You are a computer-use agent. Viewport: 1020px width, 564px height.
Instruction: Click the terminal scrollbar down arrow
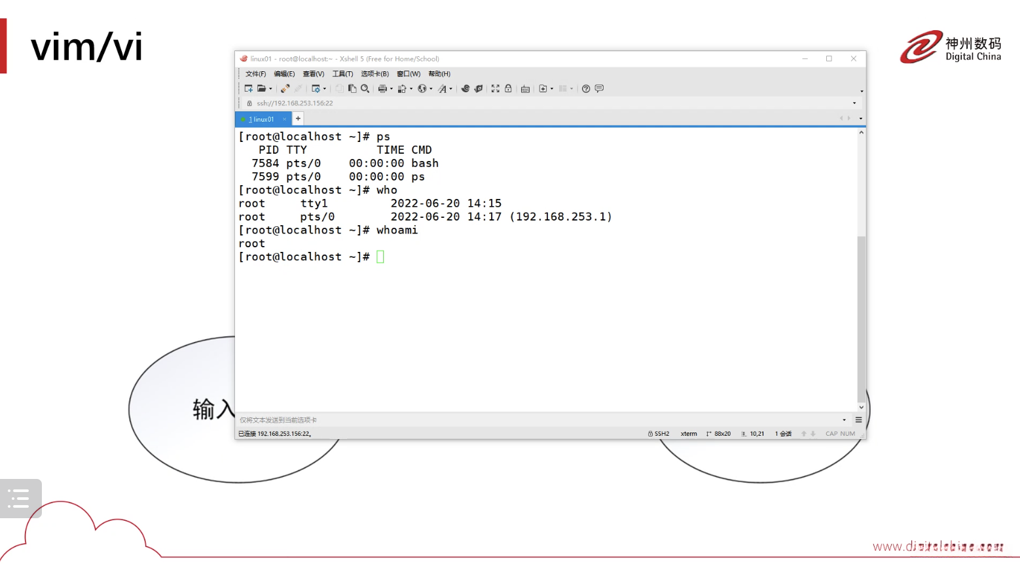point(862,407)
